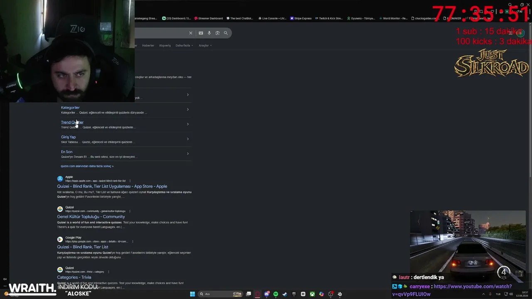This screenshot has height=299, width=532.
Task: Open the Google account avatar
Action: [x=520, y=33]
